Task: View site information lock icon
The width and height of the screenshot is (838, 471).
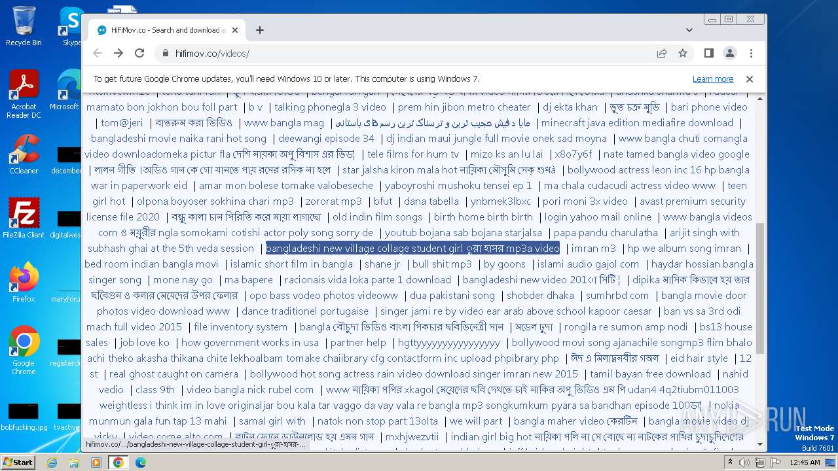Action: (x=165, y=53)
